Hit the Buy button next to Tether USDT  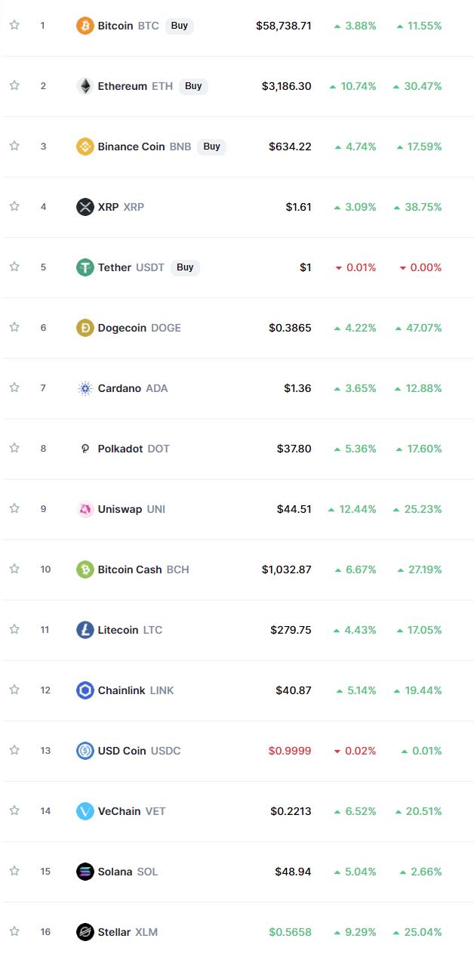(185, 267)
